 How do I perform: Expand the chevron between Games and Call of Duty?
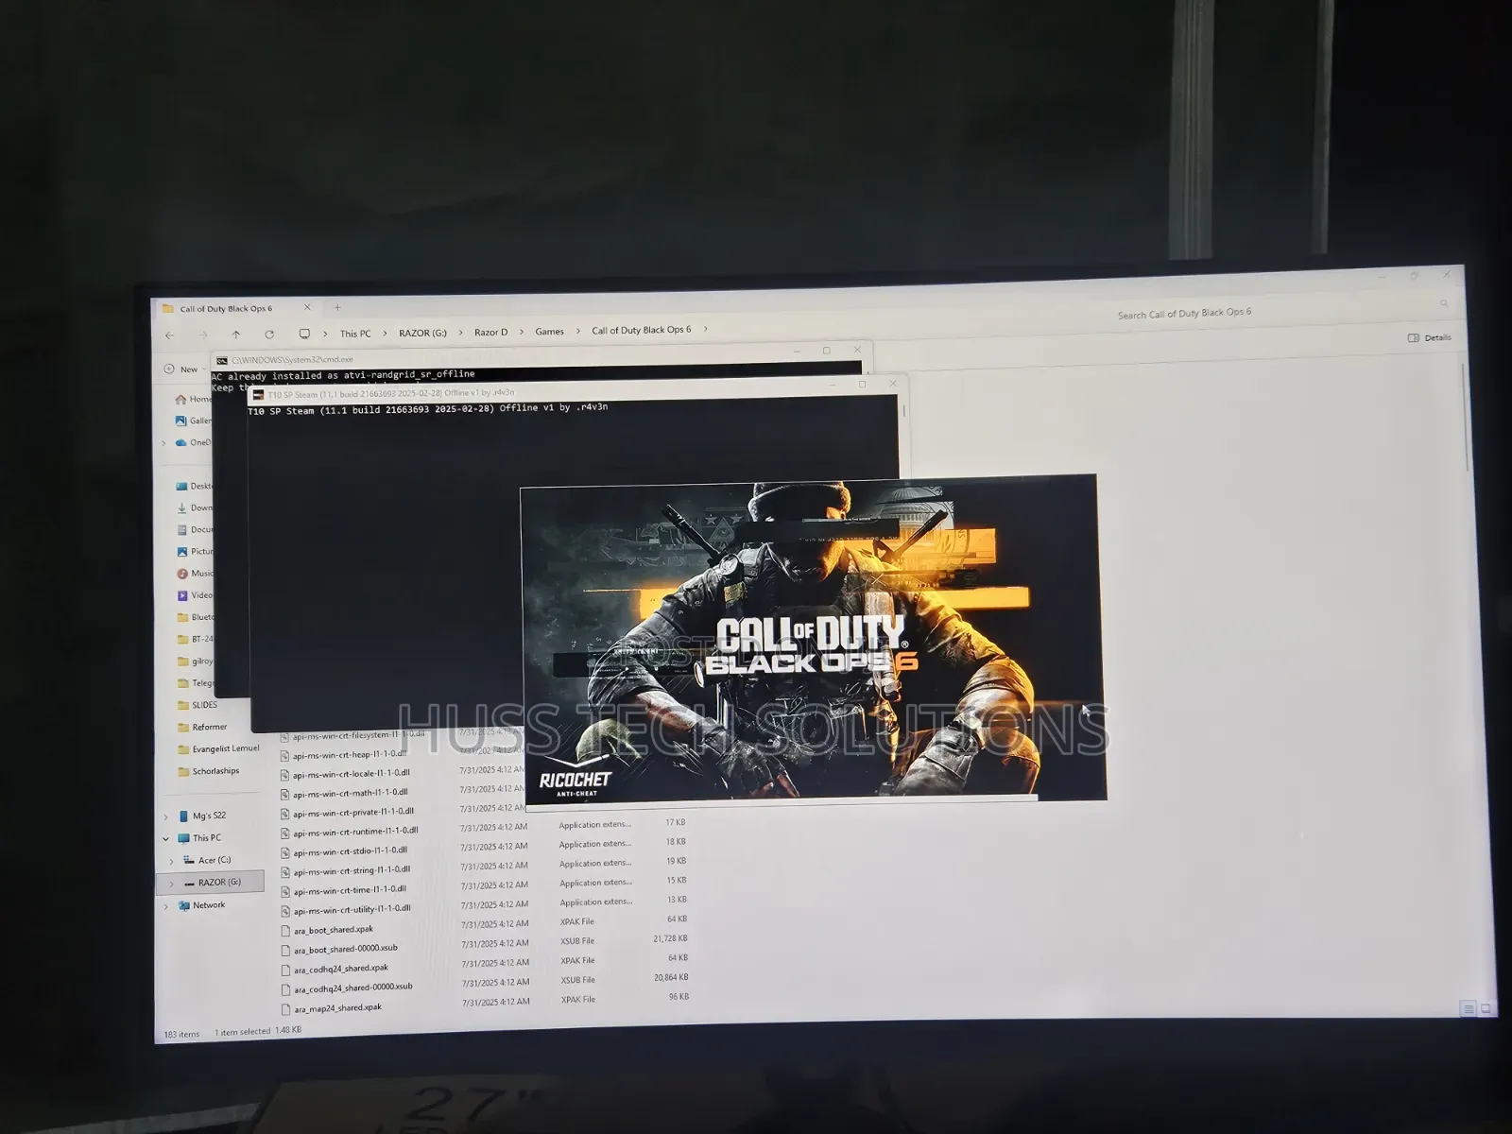tap(578, 331)
